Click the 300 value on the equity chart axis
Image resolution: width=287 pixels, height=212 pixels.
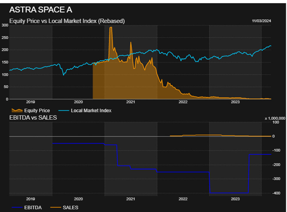pyautogui.click(x=5, y=25)
